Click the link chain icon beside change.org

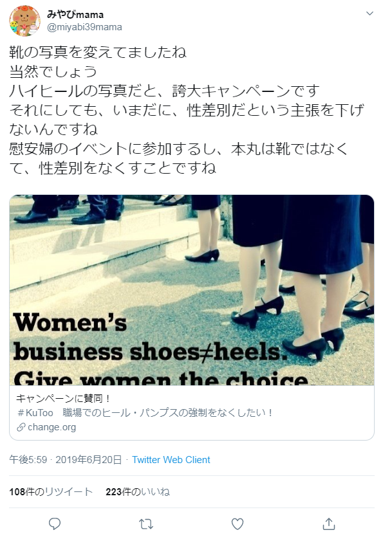(21, 427)
